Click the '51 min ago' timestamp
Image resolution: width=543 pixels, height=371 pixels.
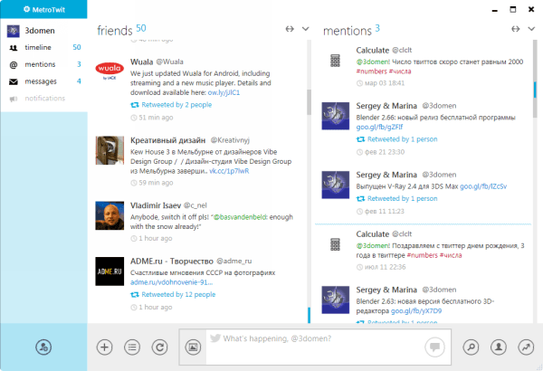pos(156,118)
